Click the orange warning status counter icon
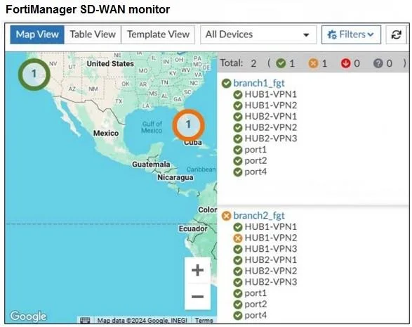 click(x=313, y=63)
